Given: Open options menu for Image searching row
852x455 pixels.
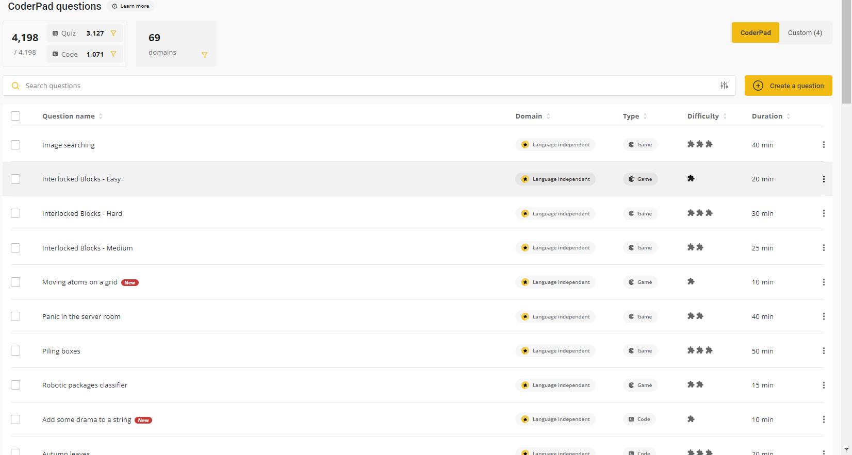Looking at the screenshot, I should coord(823,145).
